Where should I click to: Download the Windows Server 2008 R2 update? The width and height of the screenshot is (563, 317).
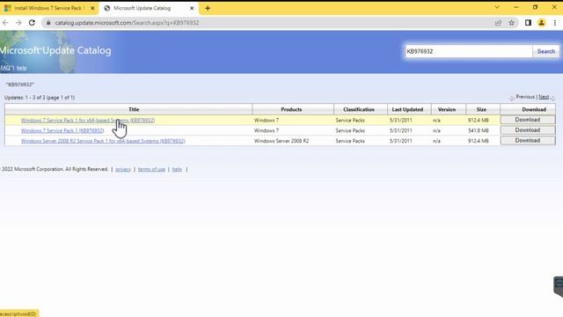pos(528,141)
